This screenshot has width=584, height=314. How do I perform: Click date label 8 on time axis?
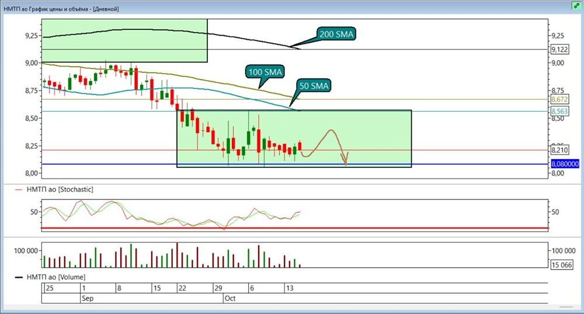pyautogui.click(x=119, y=288)
